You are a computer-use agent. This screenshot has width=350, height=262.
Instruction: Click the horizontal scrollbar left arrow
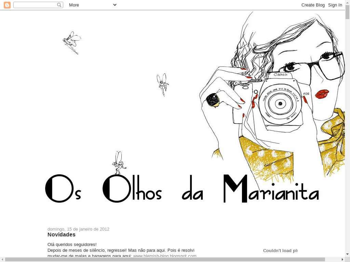click(x=2, y=260)
